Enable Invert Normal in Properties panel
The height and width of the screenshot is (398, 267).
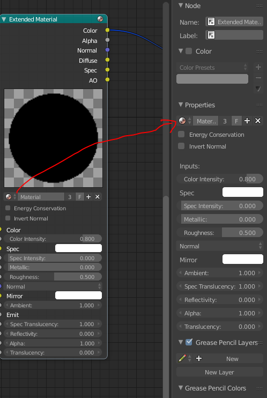click(x=181, y=146)
